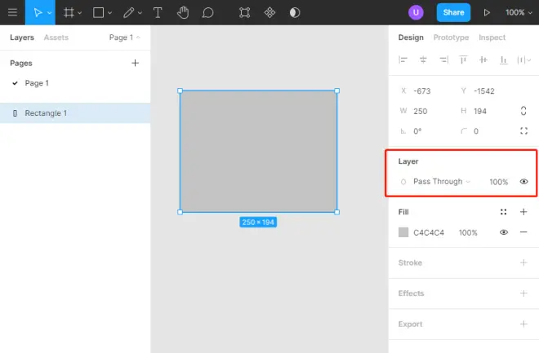Select the Text tool
Viewport: 539px width, 353px height.
click(158, 13)
